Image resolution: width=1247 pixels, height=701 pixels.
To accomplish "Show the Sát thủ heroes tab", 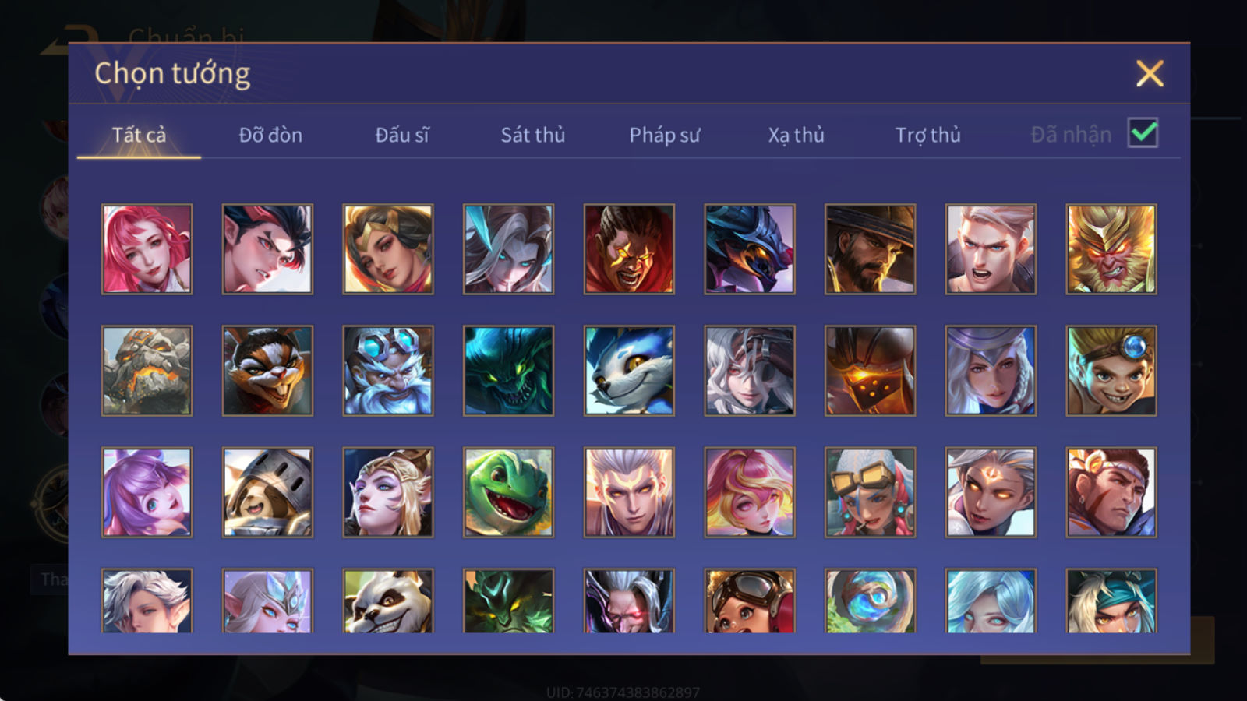I will [533, 135].
